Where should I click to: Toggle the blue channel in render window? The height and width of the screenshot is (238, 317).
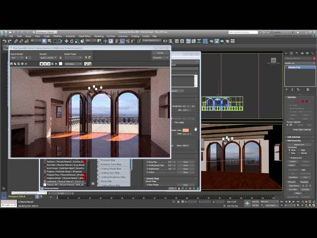point(49,64)
